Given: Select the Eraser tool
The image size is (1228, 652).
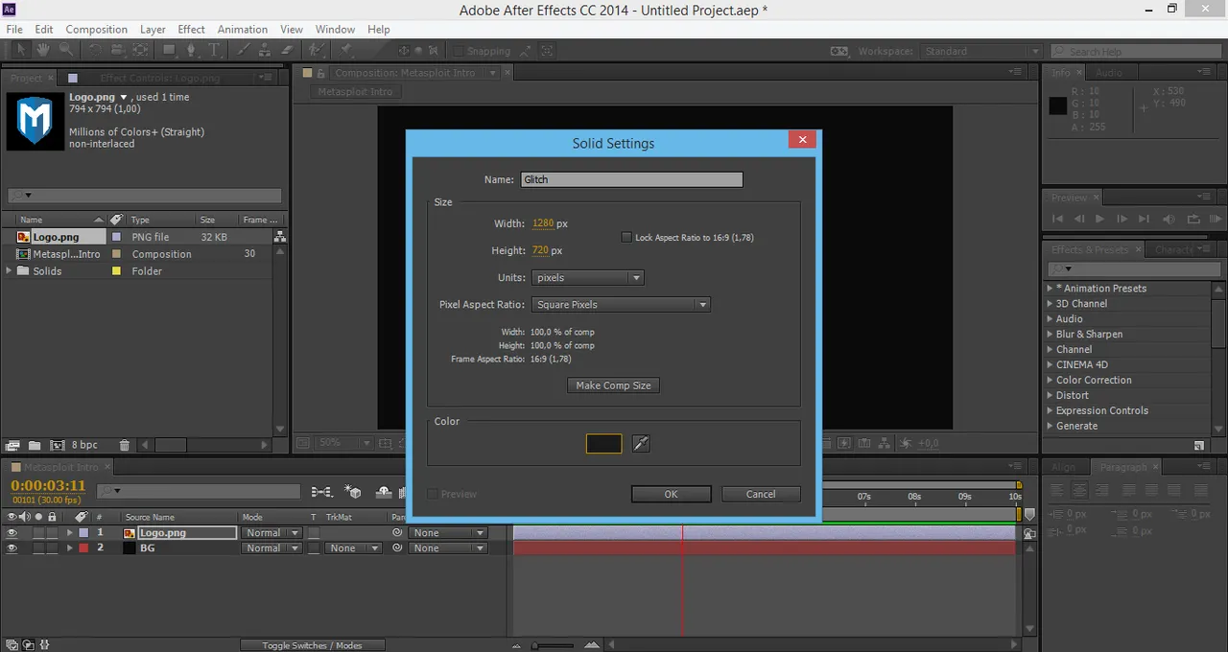Looking at the screenshot, I should [x=287, y=50].
